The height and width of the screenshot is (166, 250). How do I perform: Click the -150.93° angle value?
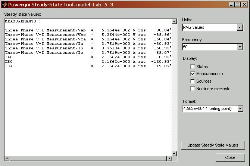161,48
